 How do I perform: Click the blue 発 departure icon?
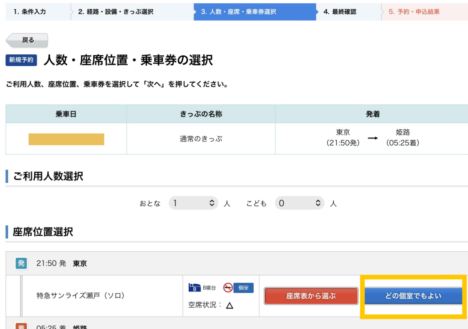pyautogui.click(x=21, y=263)
